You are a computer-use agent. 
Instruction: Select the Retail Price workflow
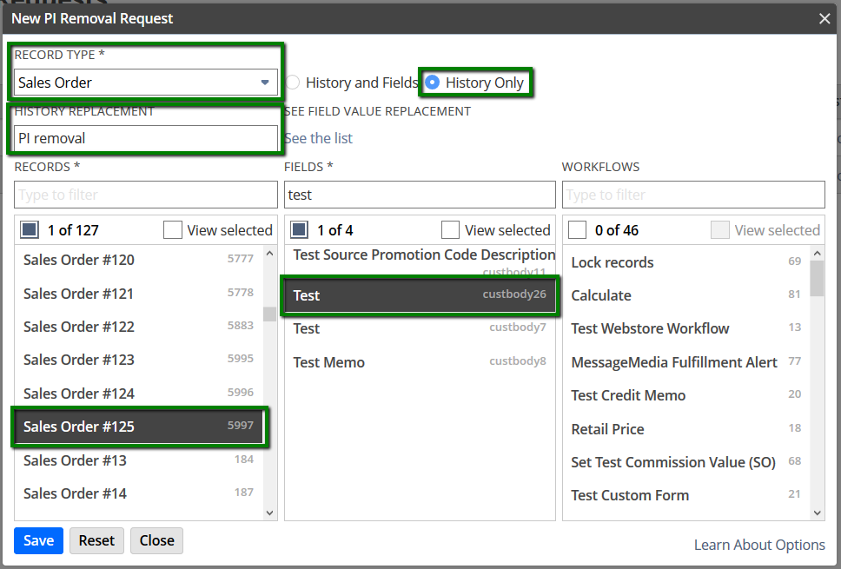click(x=686, y=429)
